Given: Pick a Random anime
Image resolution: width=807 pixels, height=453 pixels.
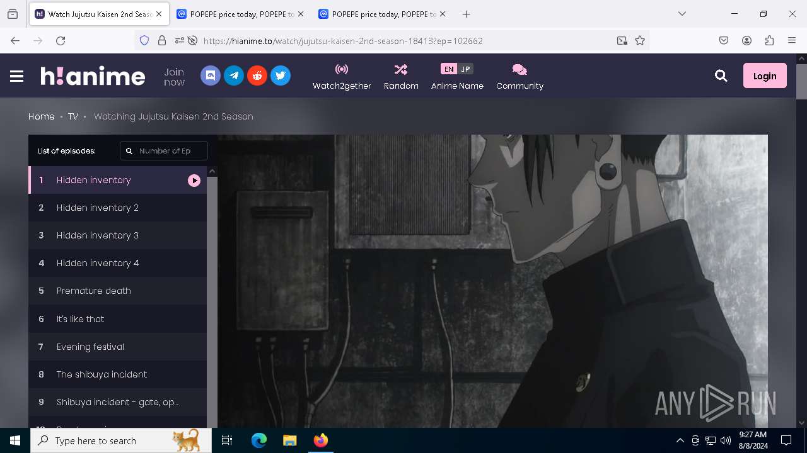Looking at the screenshot, I should [401, 77].
